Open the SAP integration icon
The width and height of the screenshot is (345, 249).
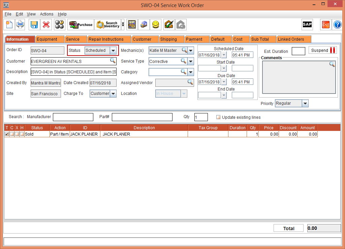307,24
